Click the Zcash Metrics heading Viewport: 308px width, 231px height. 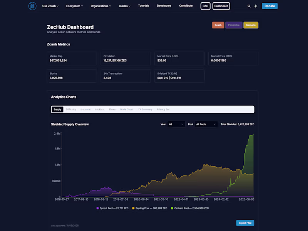pos(59,44)
